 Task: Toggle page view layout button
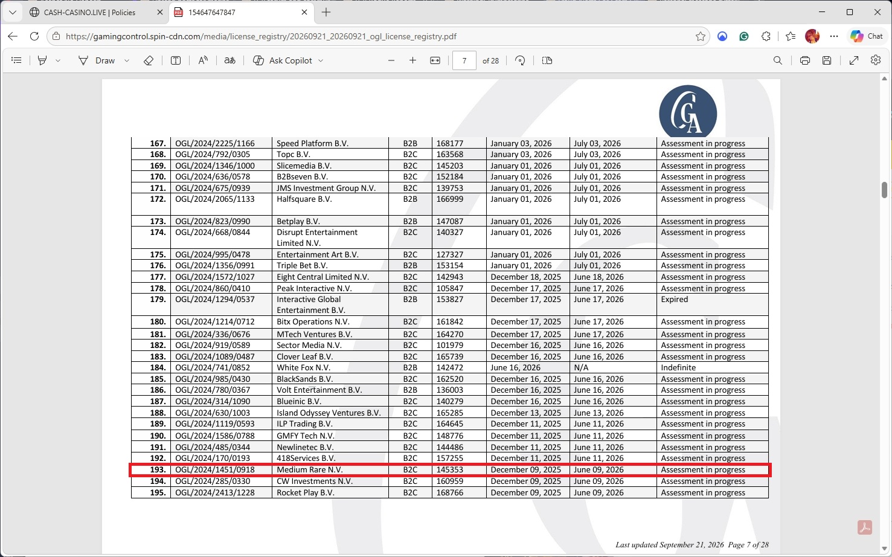point(547,60)
